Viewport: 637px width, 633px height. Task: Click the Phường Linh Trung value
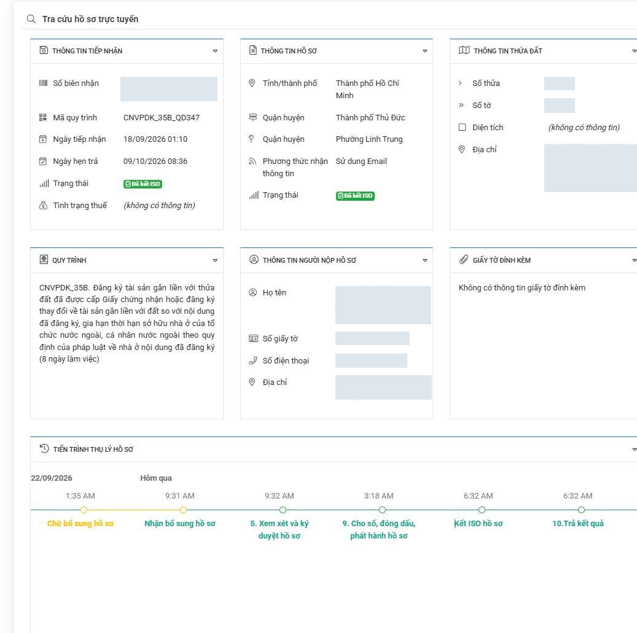(369, 139)
